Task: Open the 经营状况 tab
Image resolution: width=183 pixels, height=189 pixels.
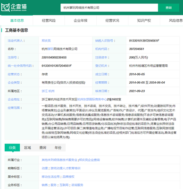Action: (112, 20)
